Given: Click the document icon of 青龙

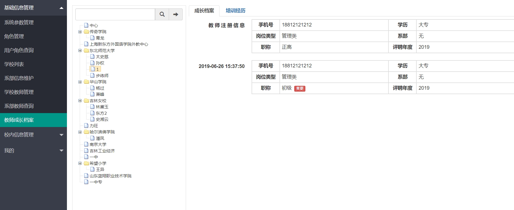Looking at the screenshot, I should coord(92,38).
